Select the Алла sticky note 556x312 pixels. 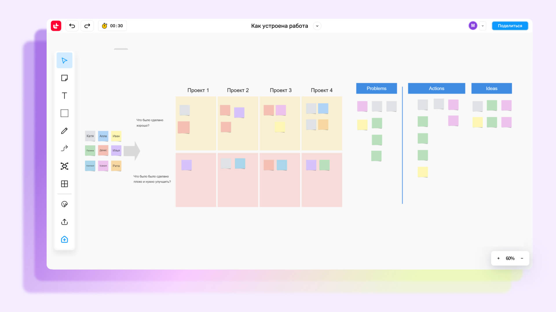tap(103, 136)
